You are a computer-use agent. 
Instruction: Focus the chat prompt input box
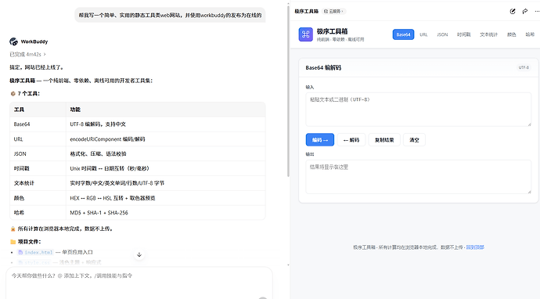(x=139, y=283)
